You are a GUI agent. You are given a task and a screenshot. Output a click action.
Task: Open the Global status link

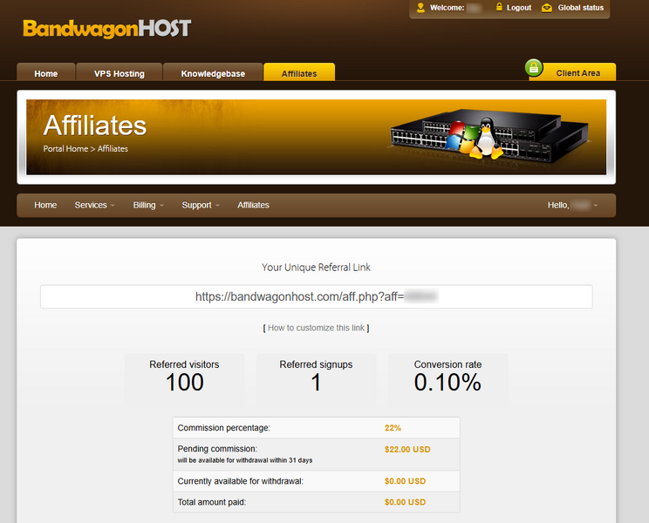click(x=581, y=8)
